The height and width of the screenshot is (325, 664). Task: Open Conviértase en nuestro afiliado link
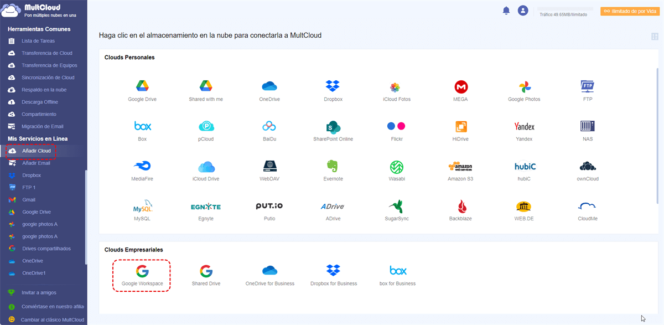click(x=53, y=306)
